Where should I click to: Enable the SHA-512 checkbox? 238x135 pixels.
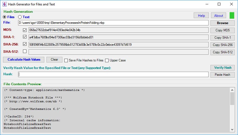point(25,51)
